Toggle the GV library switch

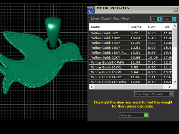pyautogui.click(x=156, y=19)
